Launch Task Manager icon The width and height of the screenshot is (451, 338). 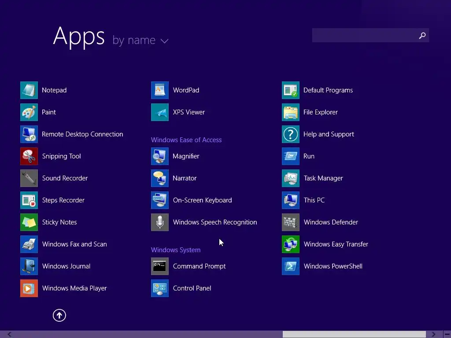coord(291,178)
